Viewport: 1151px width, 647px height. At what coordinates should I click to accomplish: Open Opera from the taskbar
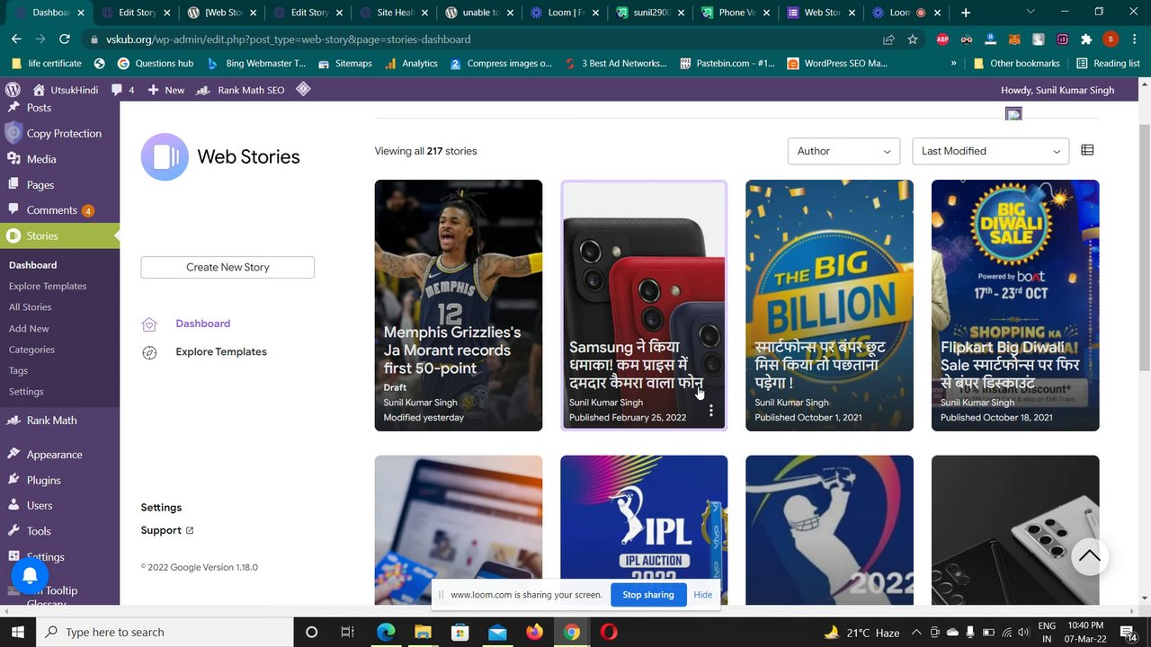pyautogui.click(x=609, y=632)
